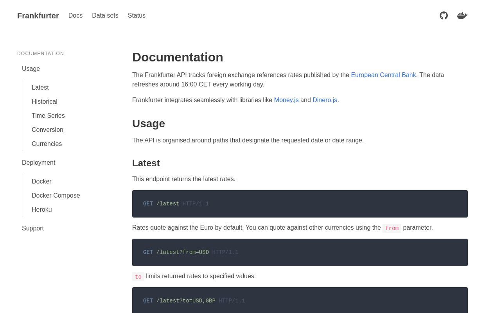
Task: Select Historical in the sidebar
Action: (45, 102)
